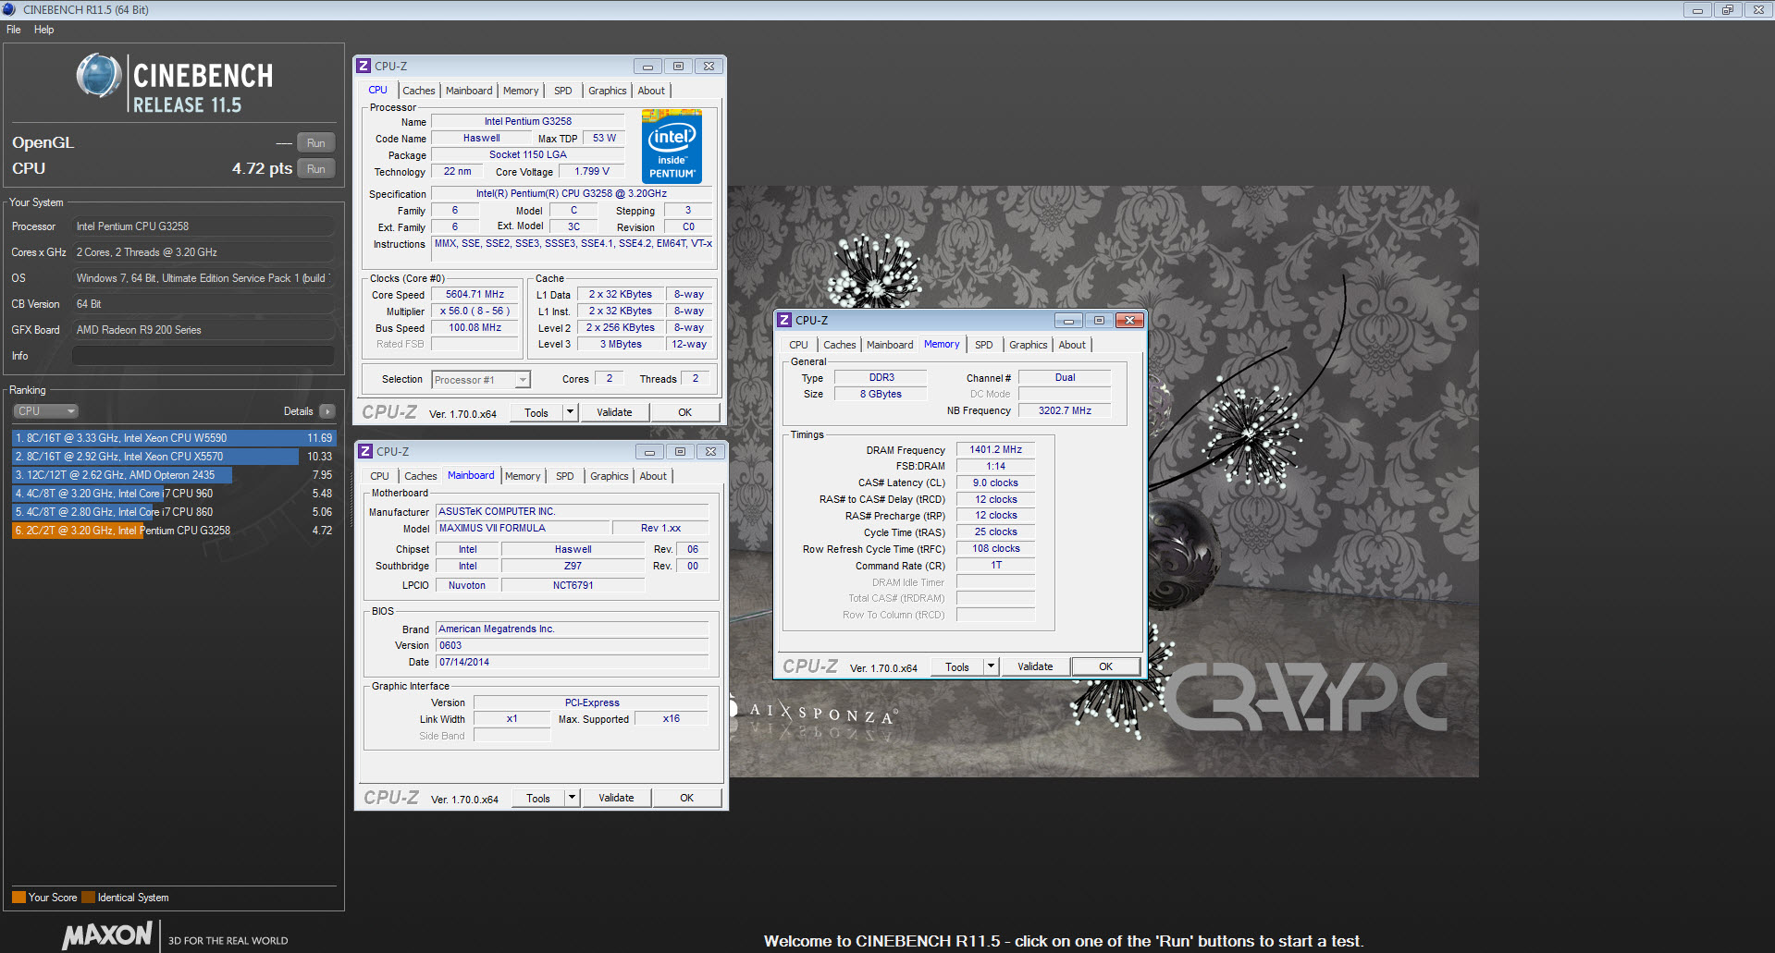1775x953 pixels.
Task: Click the CPU-Z icon in Memory window title
Action: tap(784, 321)
